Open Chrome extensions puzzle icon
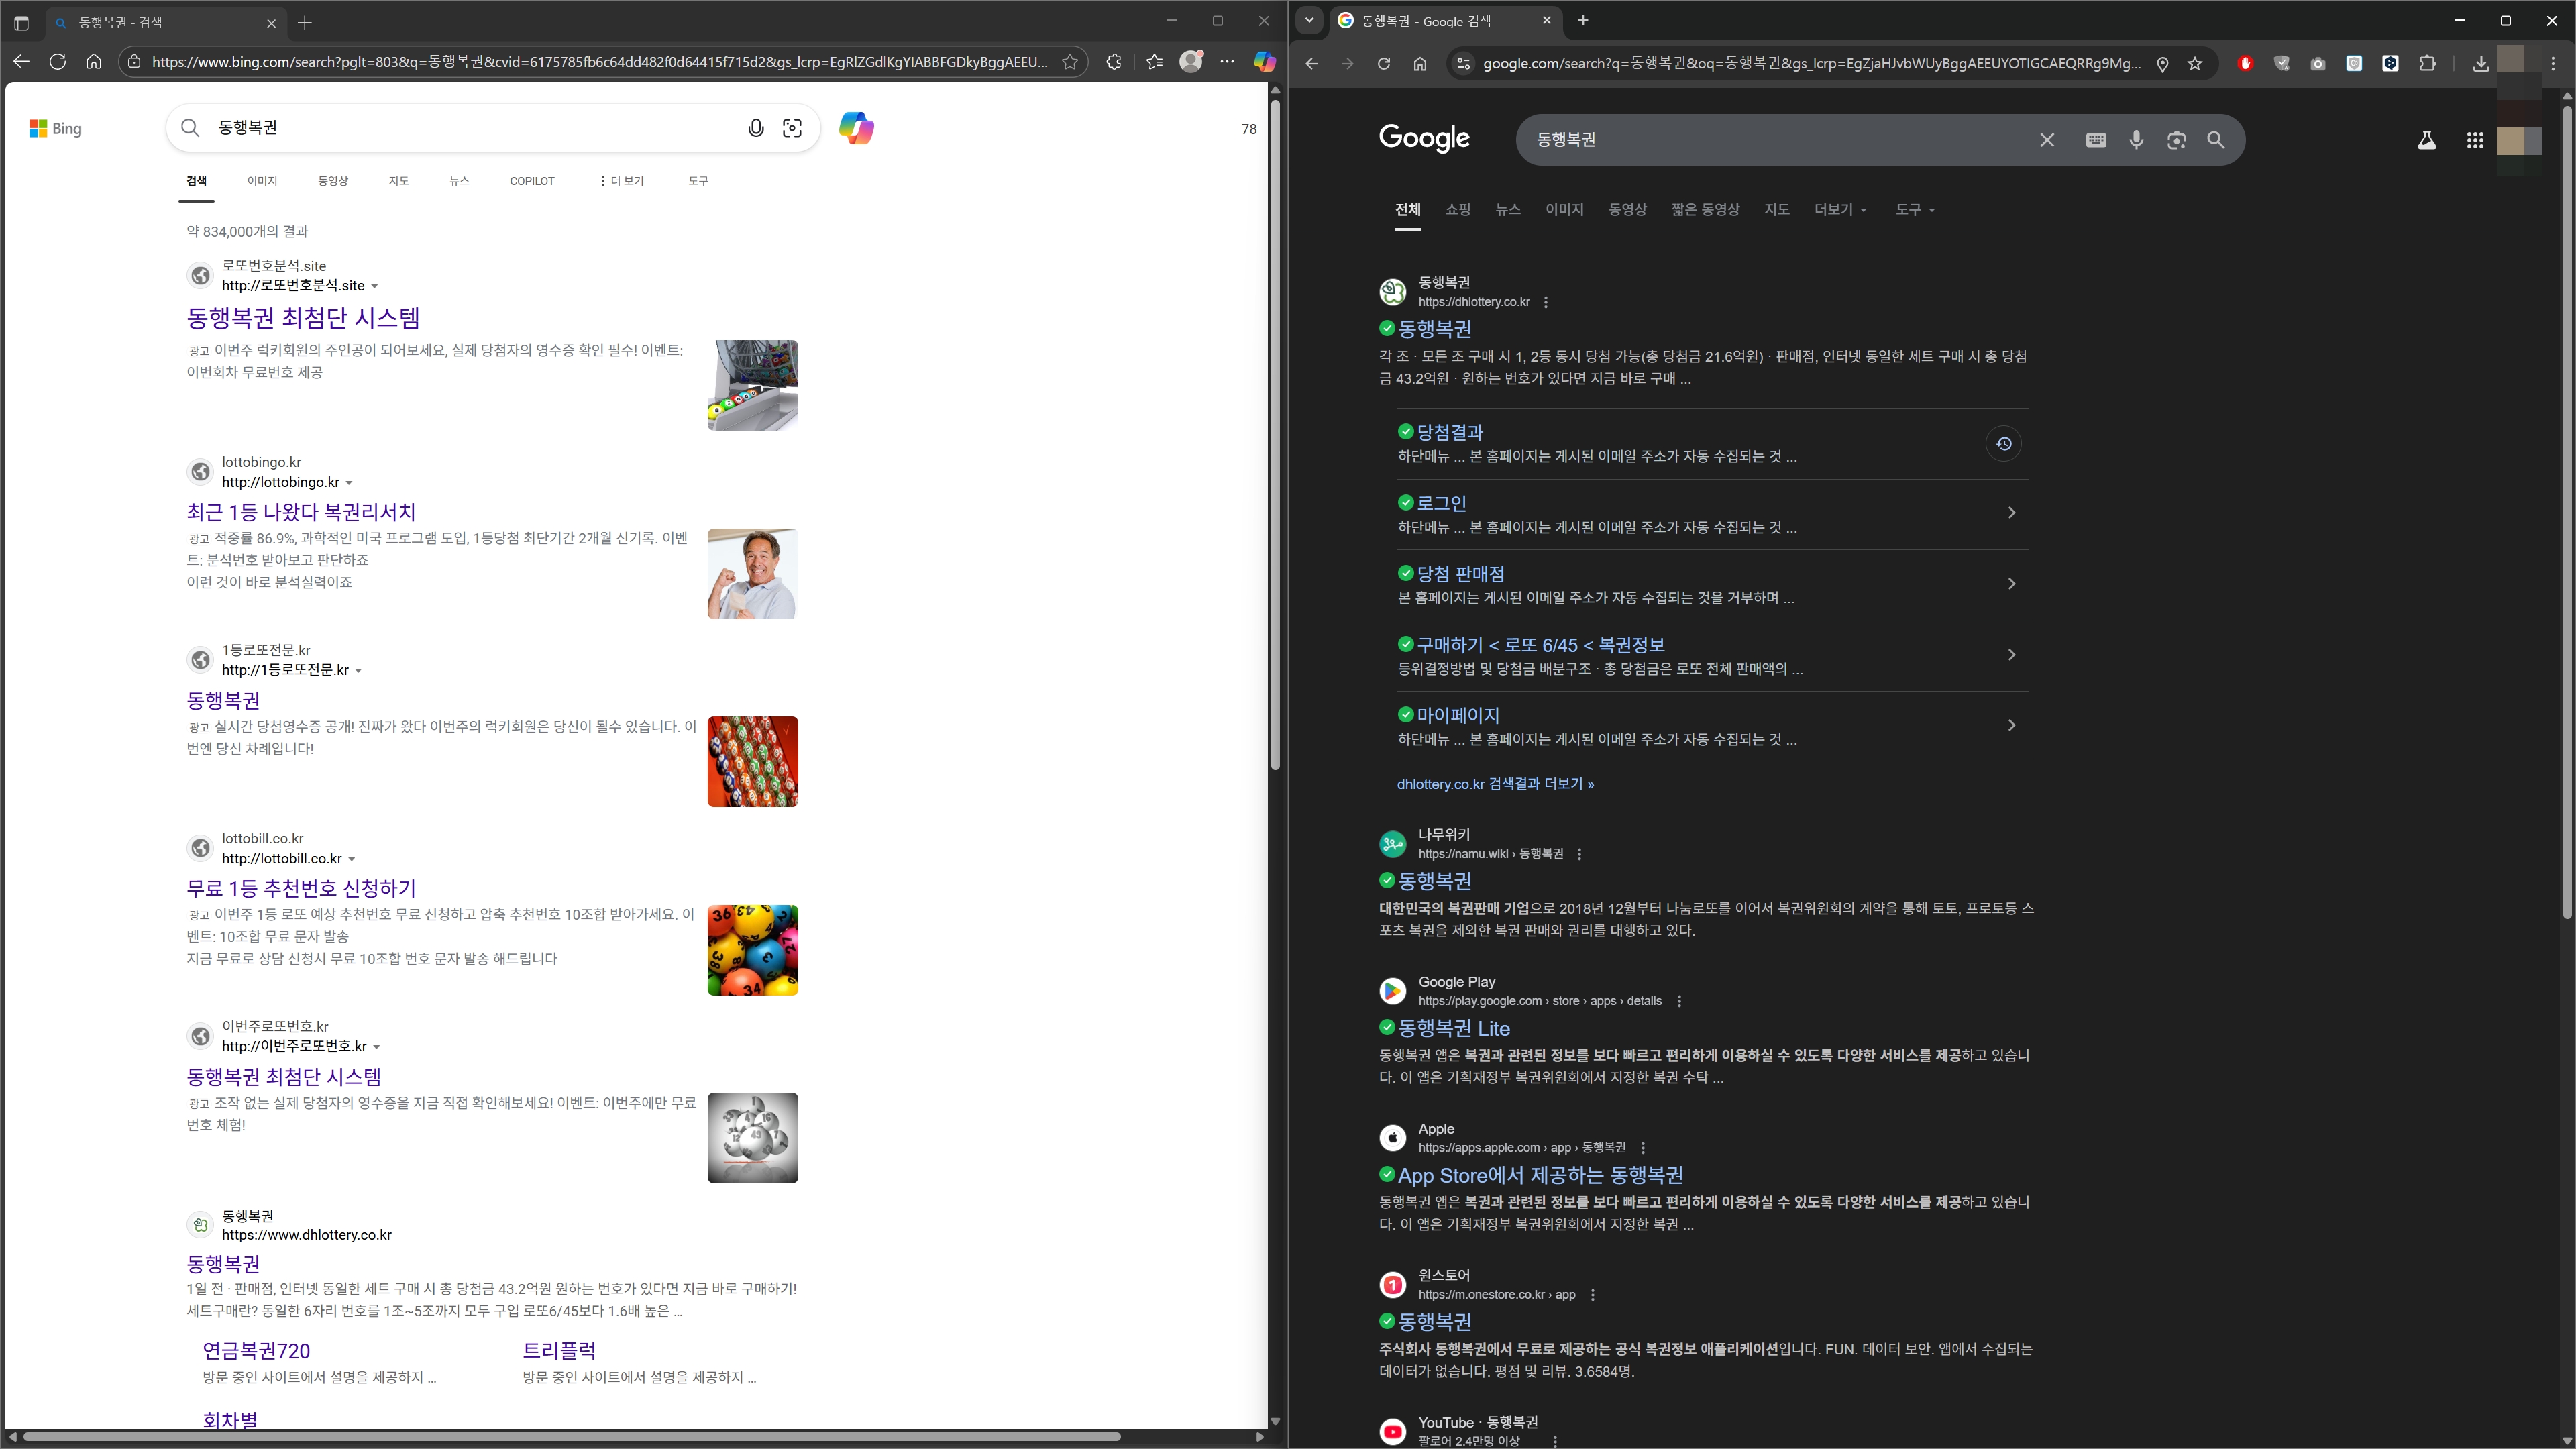2576x1449 pixels. point(2427,64)
